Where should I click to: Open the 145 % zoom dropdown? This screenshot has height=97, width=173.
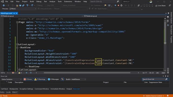point(4,73)
